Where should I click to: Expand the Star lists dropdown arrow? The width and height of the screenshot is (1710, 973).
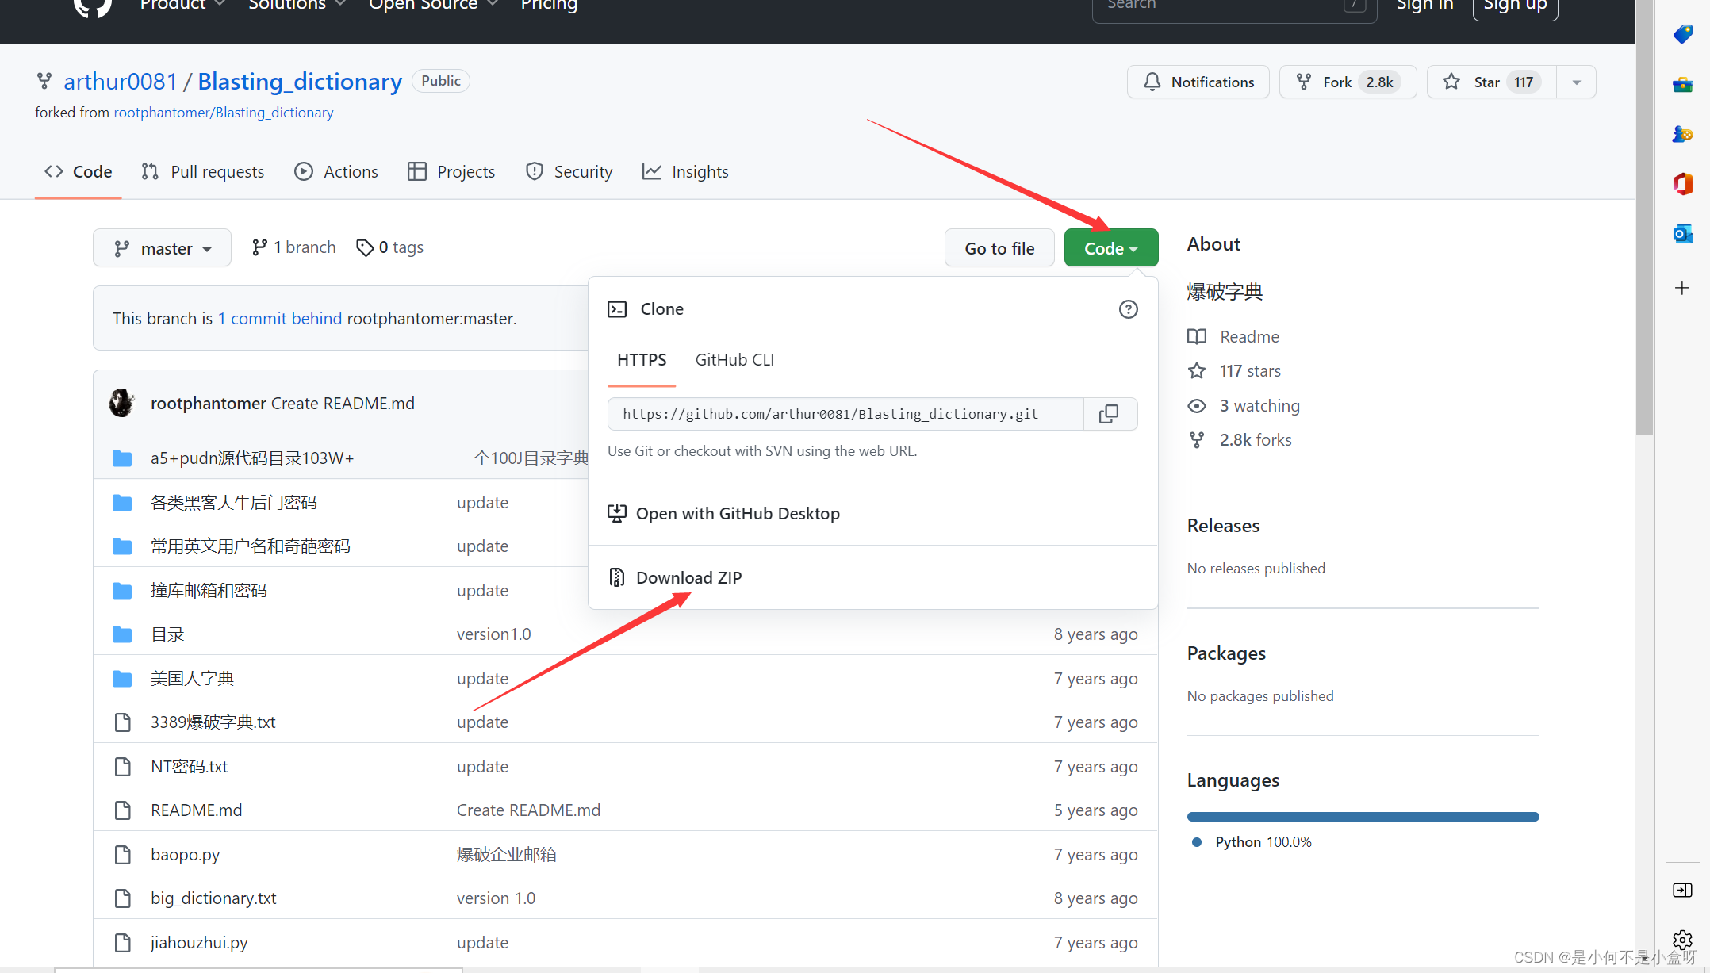(1576, 82)
